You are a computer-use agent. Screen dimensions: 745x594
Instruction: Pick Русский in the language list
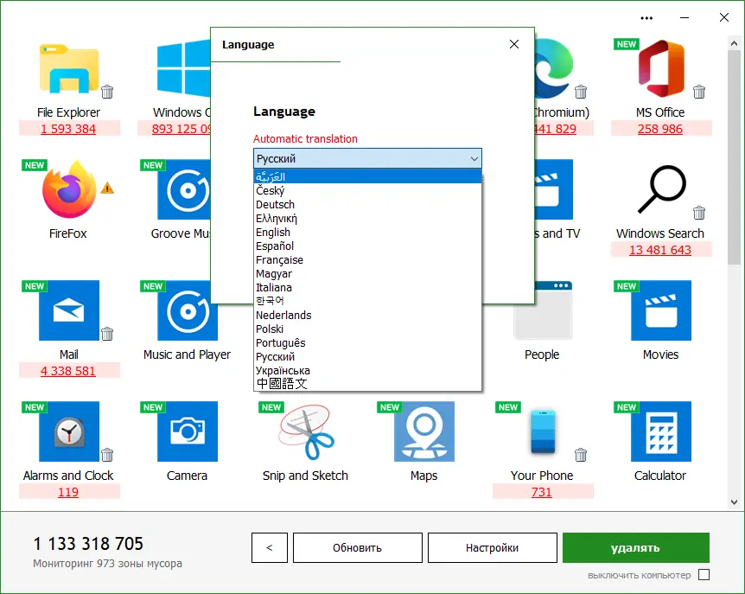click(367, 356)
